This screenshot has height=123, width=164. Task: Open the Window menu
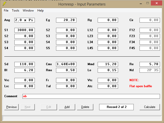[28, 11]
